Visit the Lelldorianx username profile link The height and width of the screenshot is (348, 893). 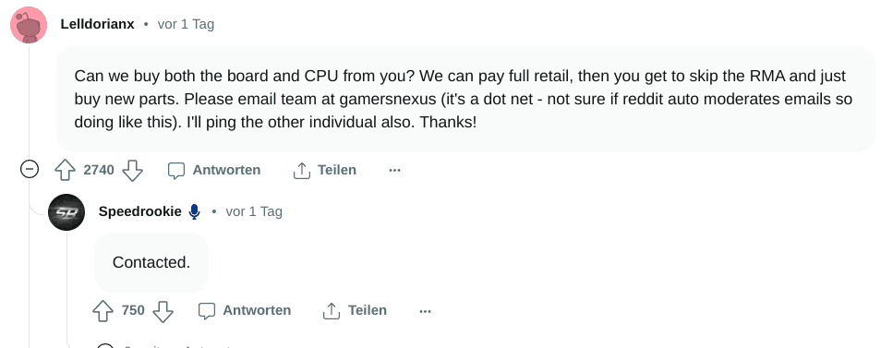click(97, 25)
